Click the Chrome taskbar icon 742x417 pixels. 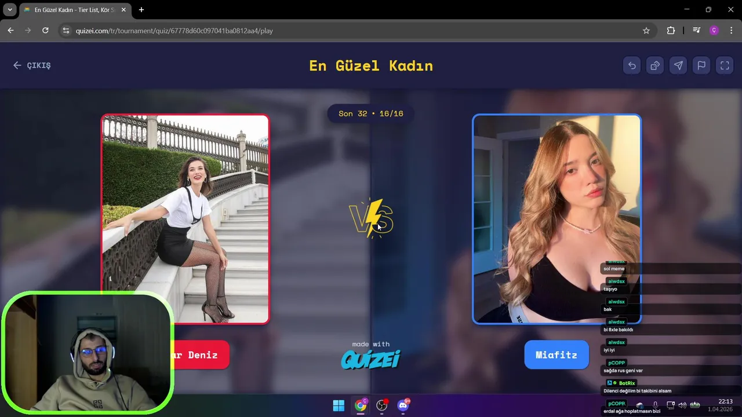[x=361, y=405]
